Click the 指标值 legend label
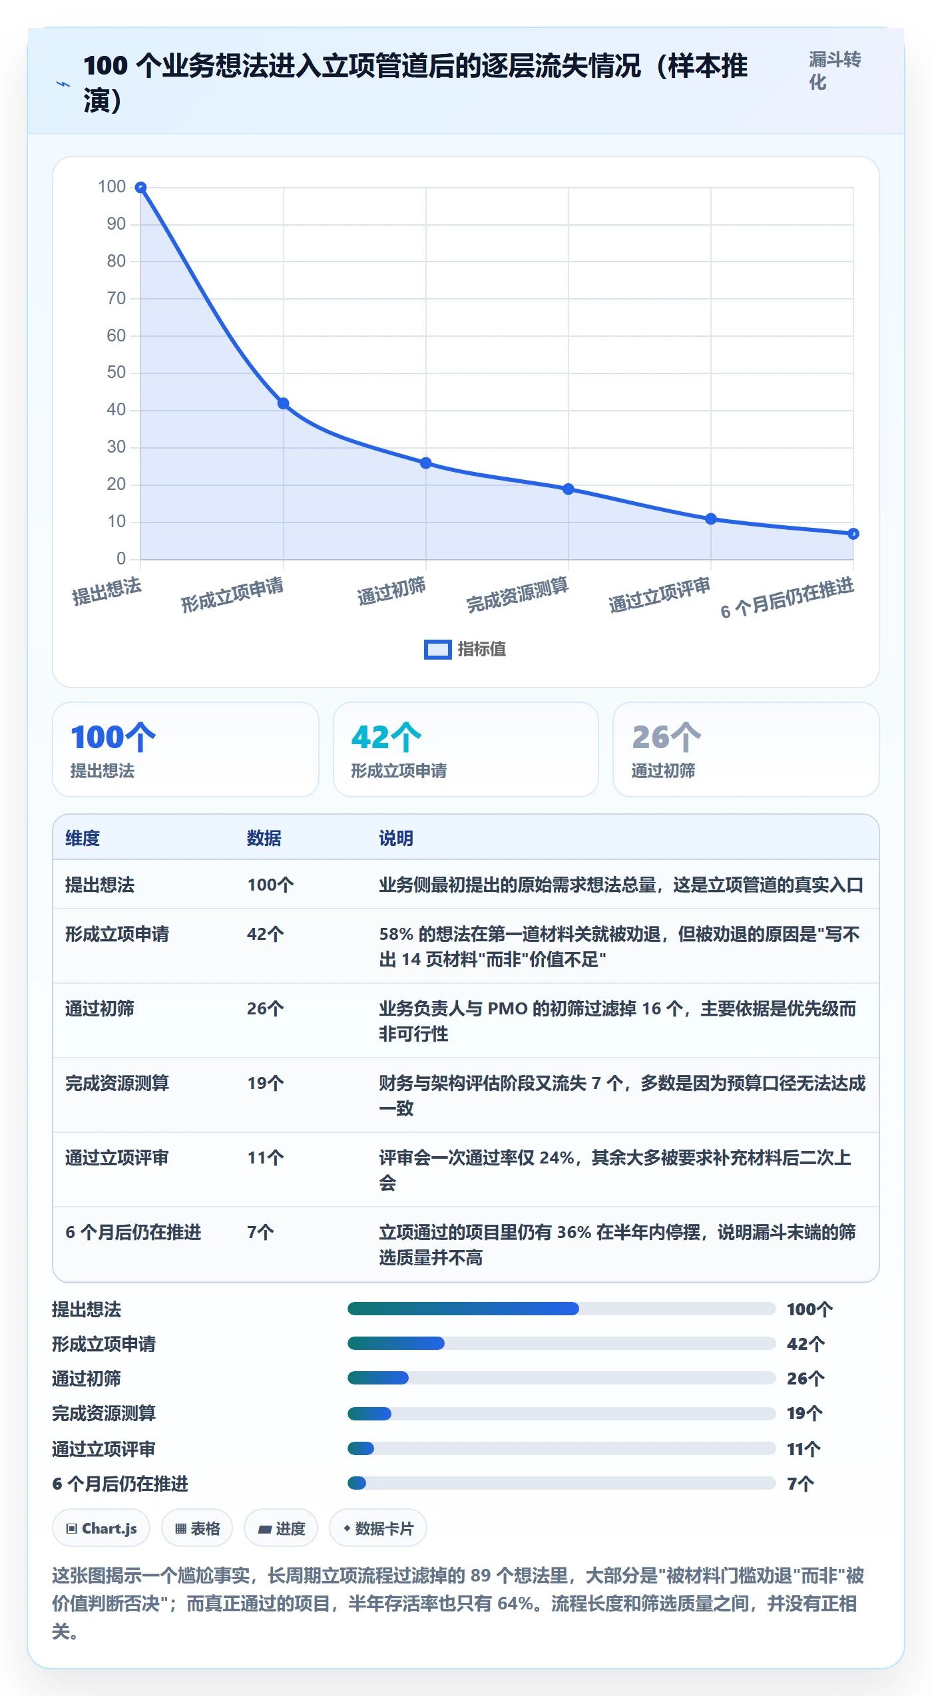 [482, 650]
